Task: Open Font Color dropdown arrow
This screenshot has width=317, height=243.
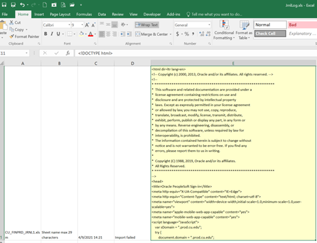Action: coord(95,34)
